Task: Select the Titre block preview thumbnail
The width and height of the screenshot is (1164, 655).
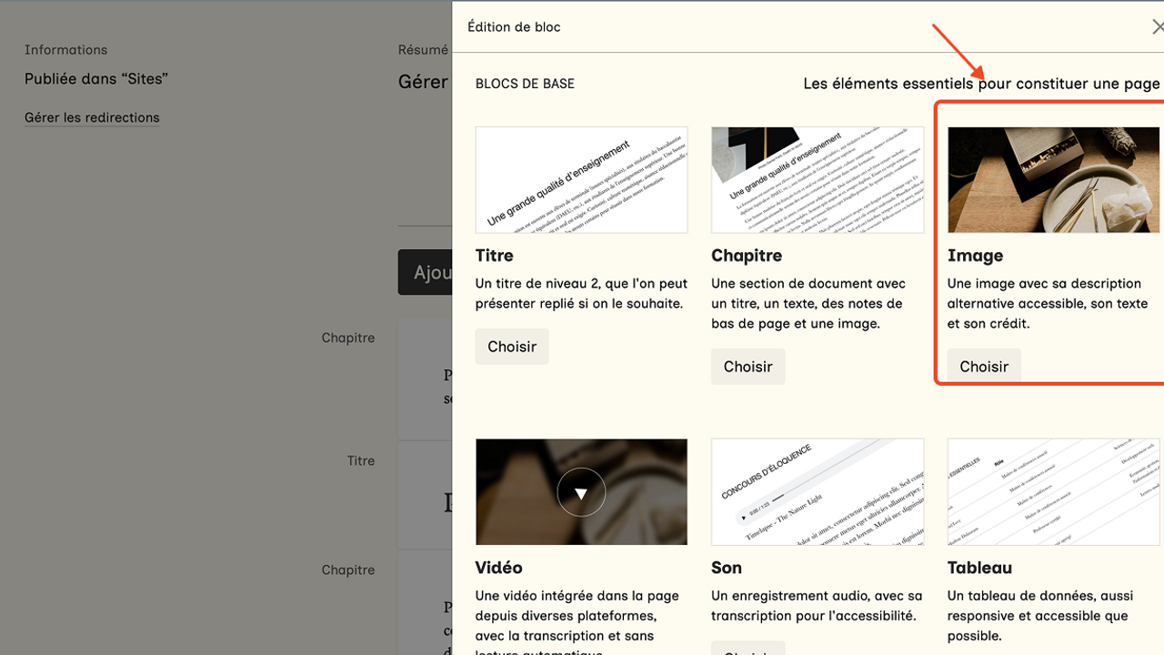Action: coord(581,179)
